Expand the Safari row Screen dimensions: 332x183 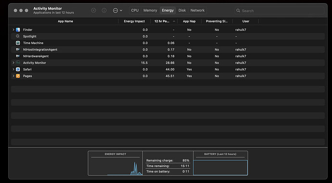[x=13, y=69]
